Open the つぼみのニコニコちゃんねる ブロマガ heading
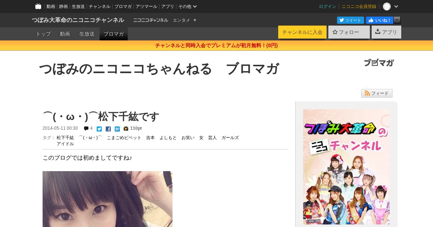This screenshot has height=227, width=433. click(x=159, y=69)
